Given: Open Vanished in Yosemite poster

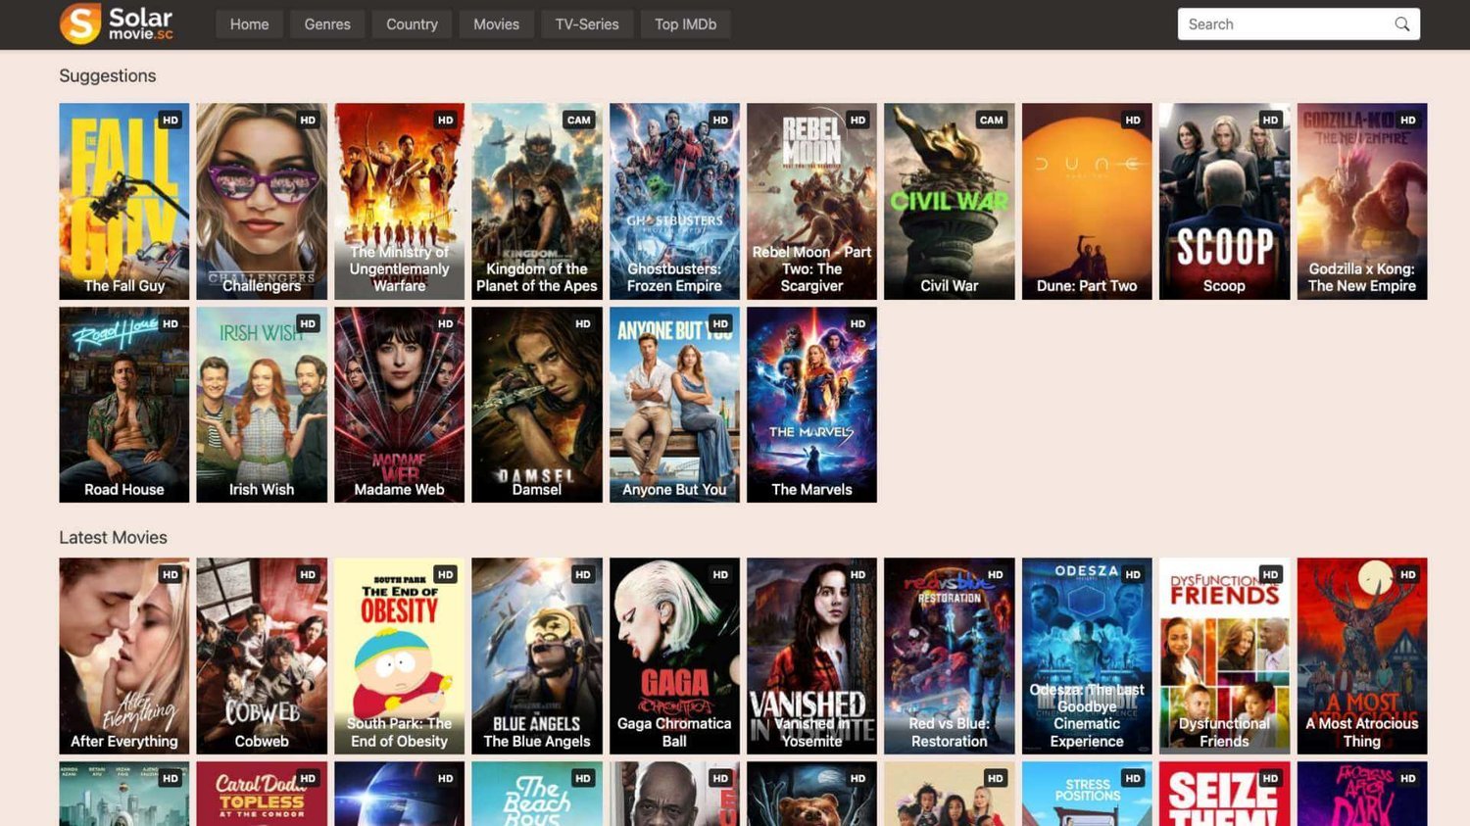Looking at the screenshot, I should 811,656.
